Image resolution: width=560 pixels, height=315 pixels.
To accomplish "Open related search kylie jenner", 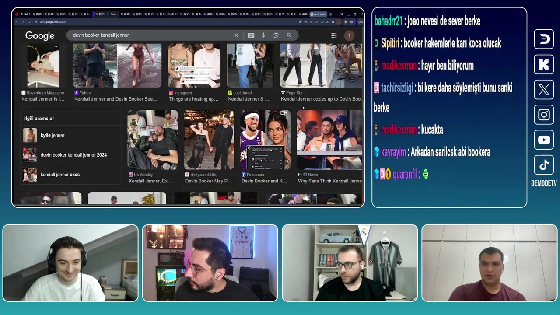I will point(71,135).
